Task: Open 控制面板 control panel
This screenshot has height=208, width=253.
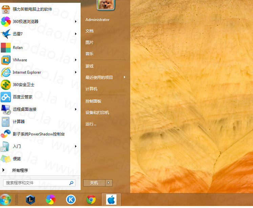Action: tap(93, 101)
